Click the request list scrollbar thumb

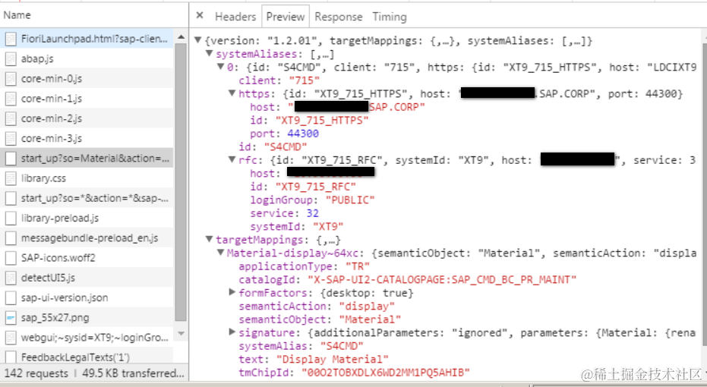pos(181,182)
